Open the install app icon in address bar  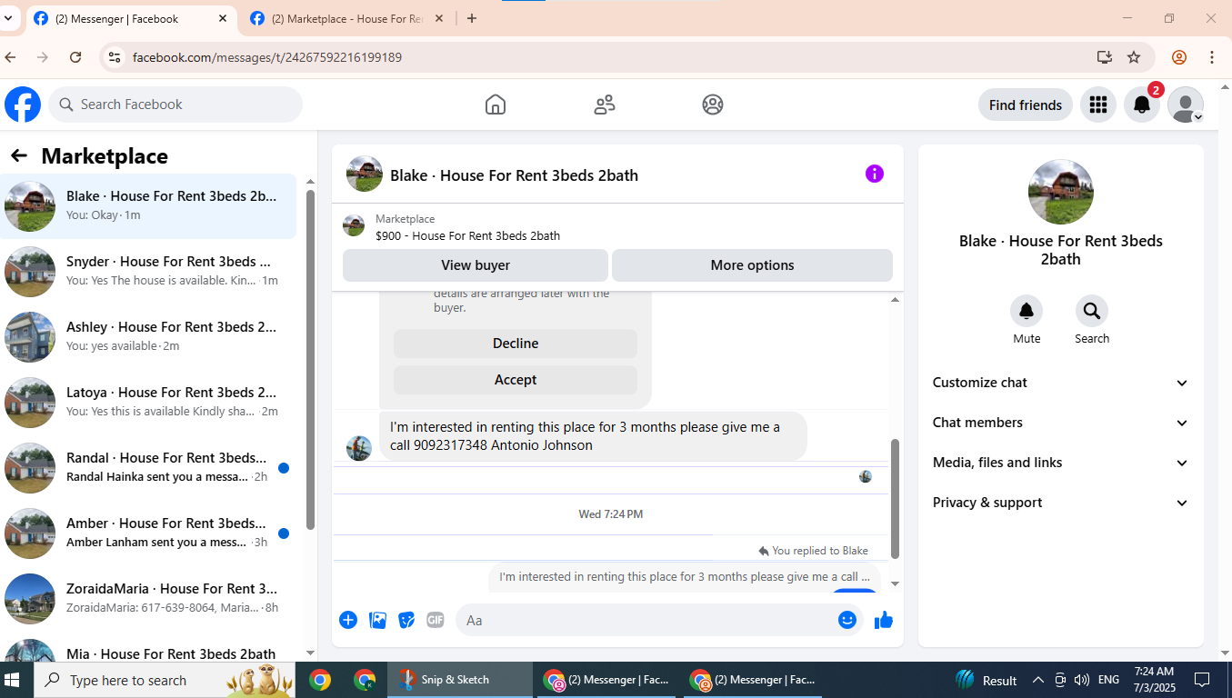tap(1105, 57)
